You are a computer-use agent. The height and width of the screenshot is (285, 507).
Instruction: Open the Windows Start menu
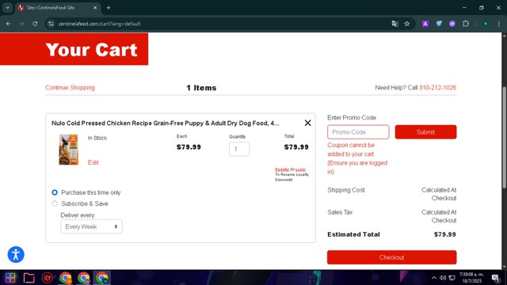10,278
